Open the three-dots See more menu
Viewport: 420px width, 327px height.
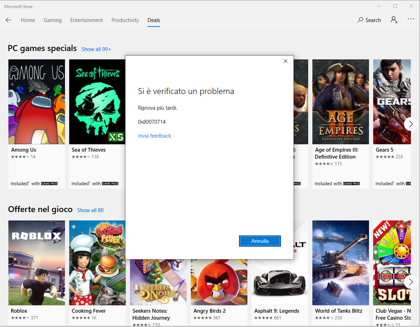411,20
